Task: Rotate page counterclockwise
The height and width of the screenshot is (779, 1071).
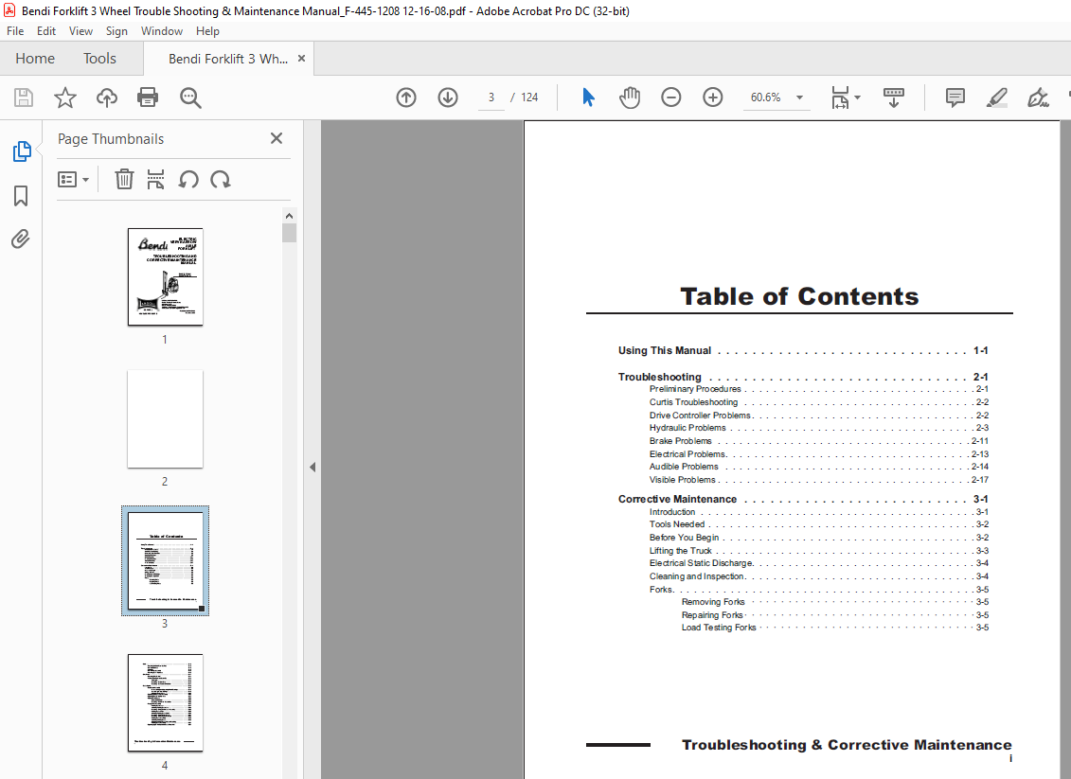Action: click(x=188, y=180)
